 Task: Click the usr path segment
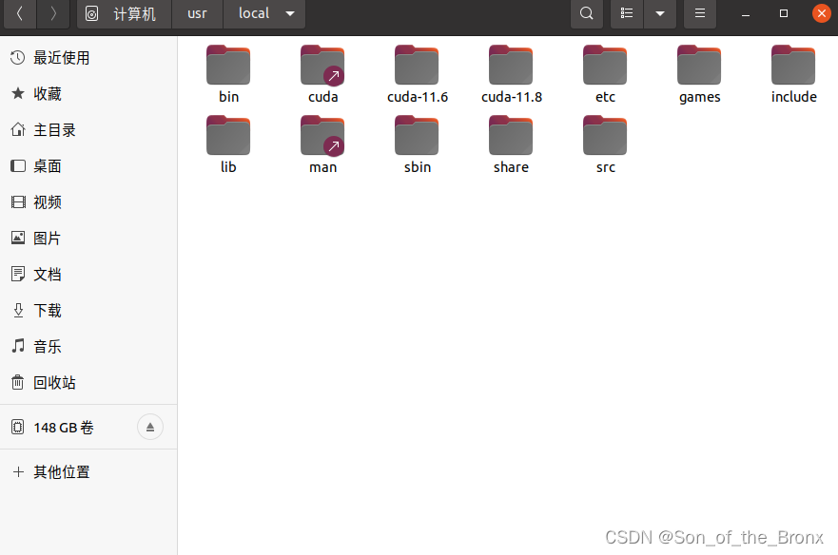[196, 13]
